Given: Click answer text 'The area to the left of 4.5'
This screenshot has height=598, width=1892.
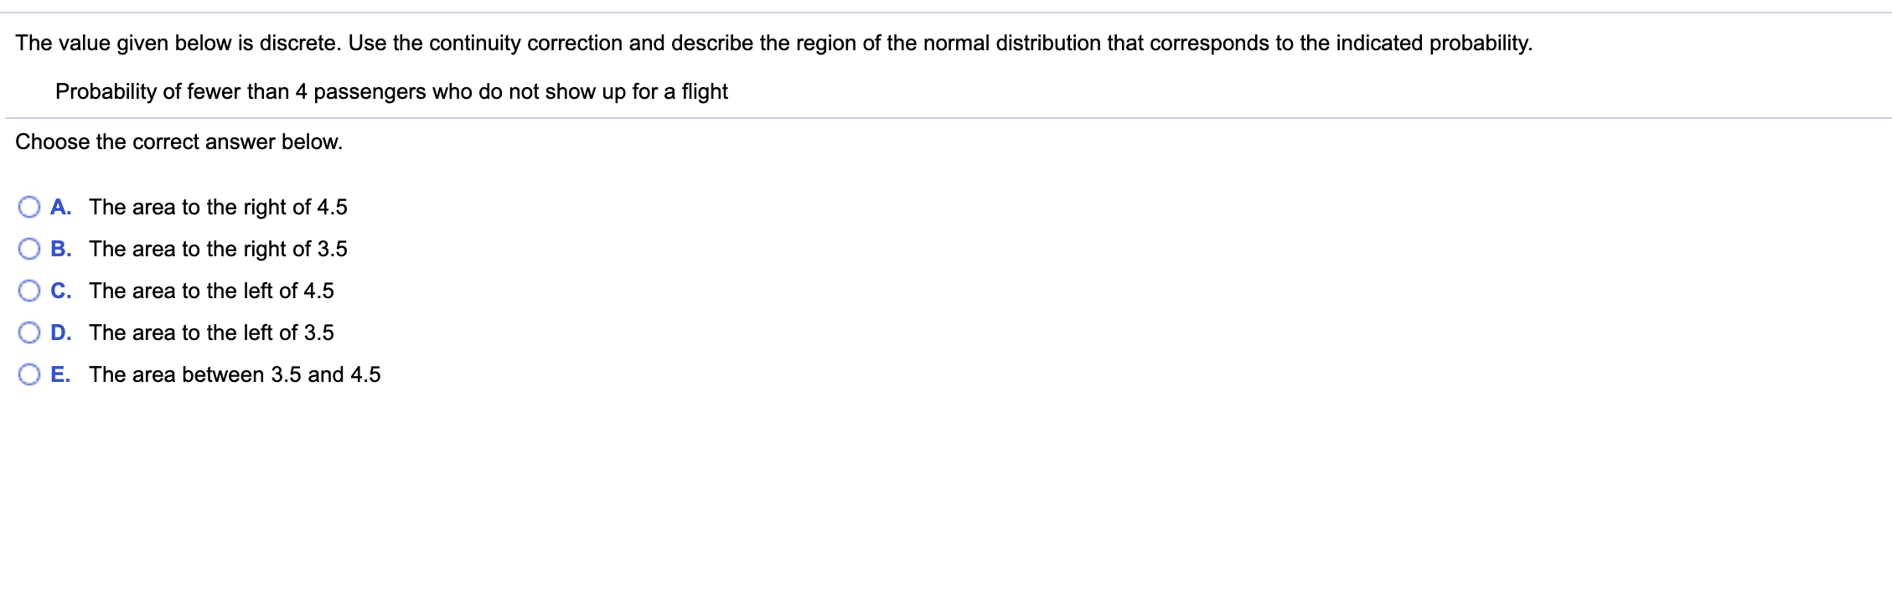Looking at the screenshot, I should pos(212,291).
